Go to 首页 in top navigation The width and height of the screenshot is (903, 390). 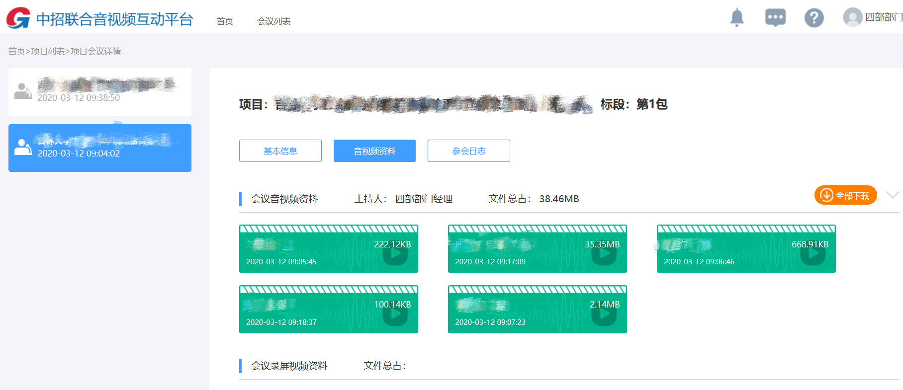coord(225,21)
